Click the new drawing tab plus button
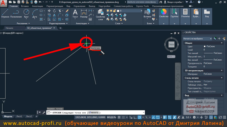The height and width of the screenshot is (127, 227). tap(60, 28)
